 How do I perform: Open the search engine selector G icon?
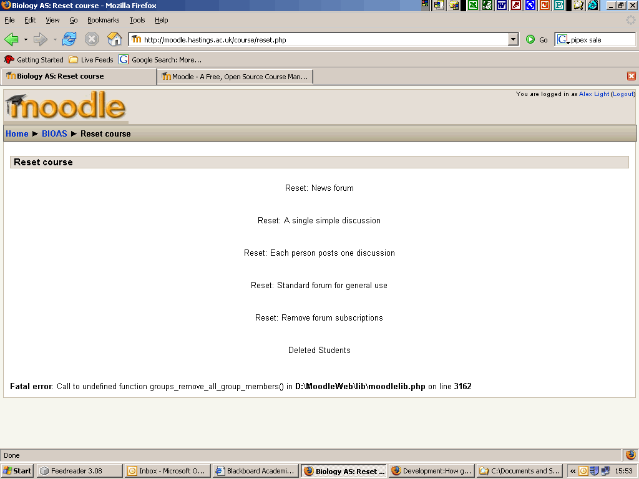coord(563,39)
